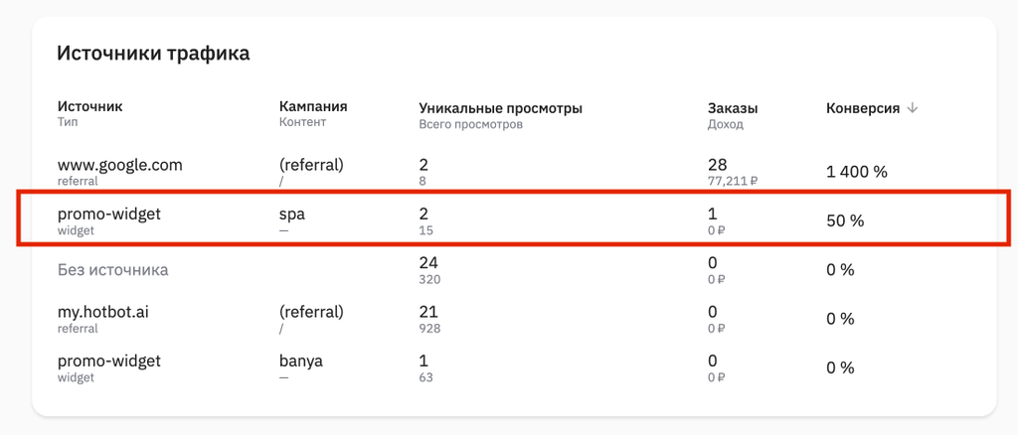This screenshot has width=1018, height=435.
Task: Click the 320 total views value
Action: click(429, 279)
